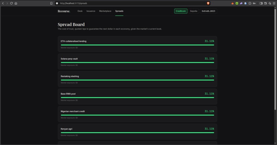Open the purple feather extension icon
277x145 pixels.
[241, 3]
